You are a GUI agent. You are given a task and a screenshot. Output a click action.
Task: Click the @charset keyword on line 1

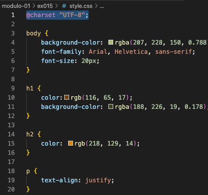point(41,15)
